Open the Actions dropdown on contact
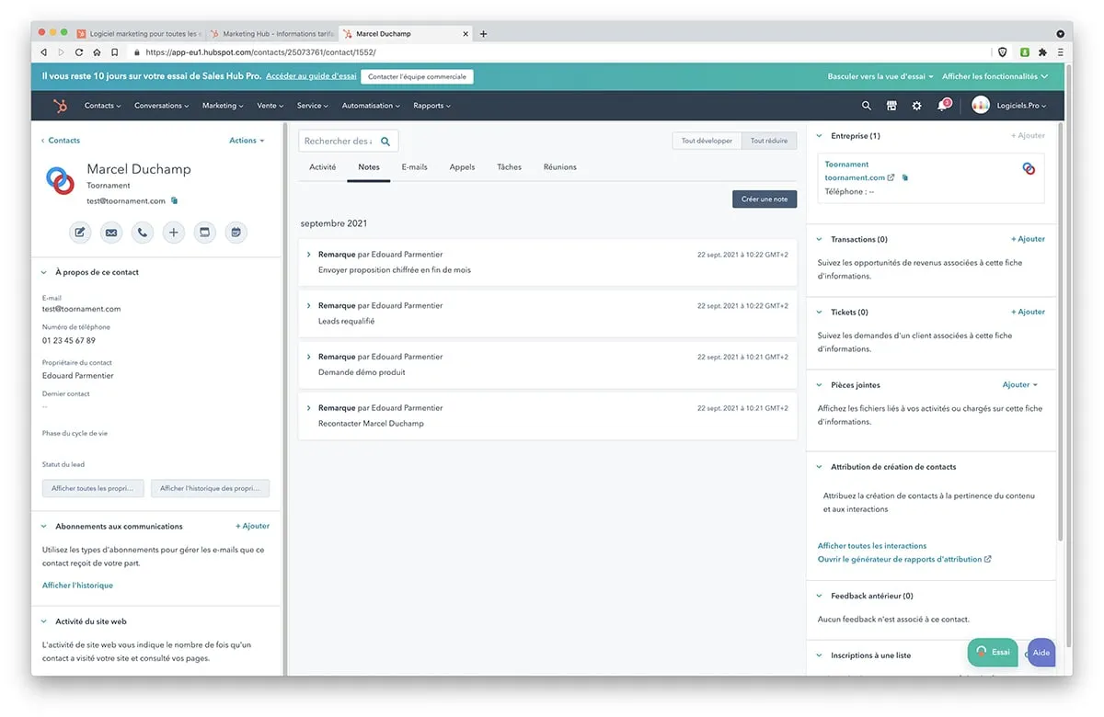This screenshot has height=717, width=1104. (x=247, y=141)
